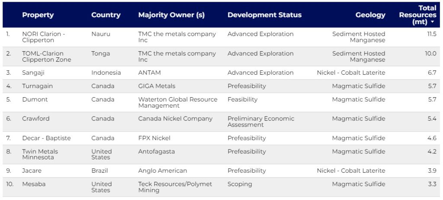Click Anglo American in the Jacare row

coord(163,171)
